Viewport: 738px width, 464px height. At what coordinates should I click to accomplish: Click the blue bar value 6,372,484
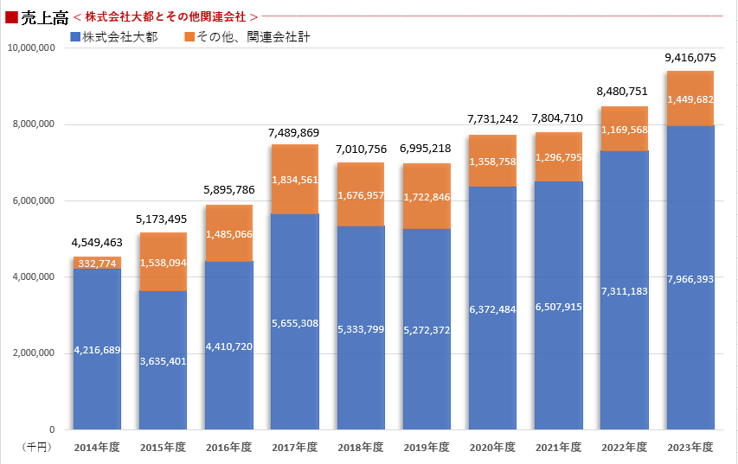pyautogui.click(x=493, y=310)
